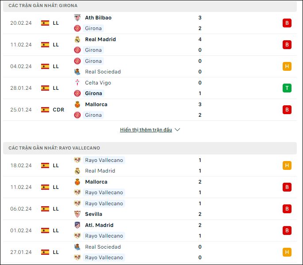Click the Sevilla club crest icon

tap(77, 214)
